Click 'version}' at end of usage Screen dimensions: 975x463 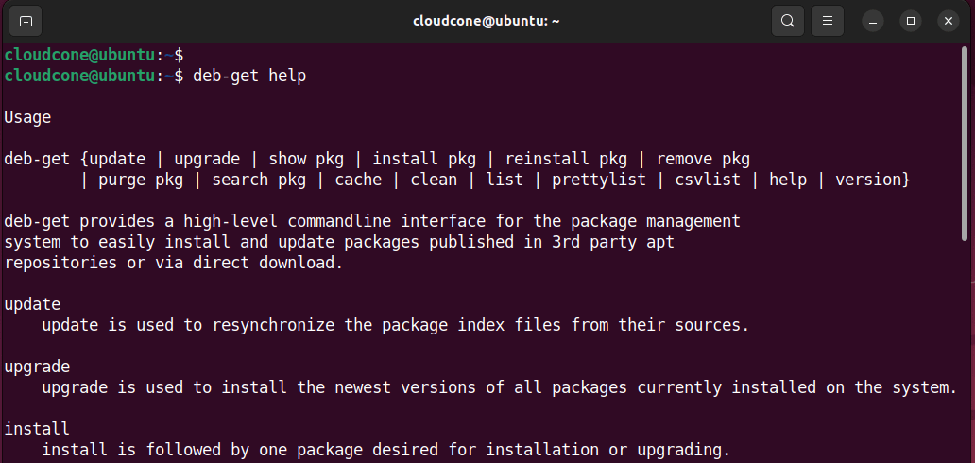[872, 180]
